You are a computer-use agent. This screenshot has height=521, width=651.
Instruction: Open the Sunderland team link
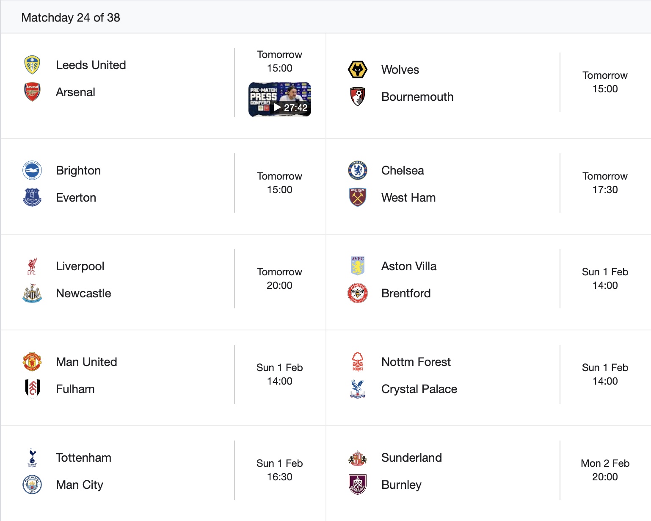[411, 457]
